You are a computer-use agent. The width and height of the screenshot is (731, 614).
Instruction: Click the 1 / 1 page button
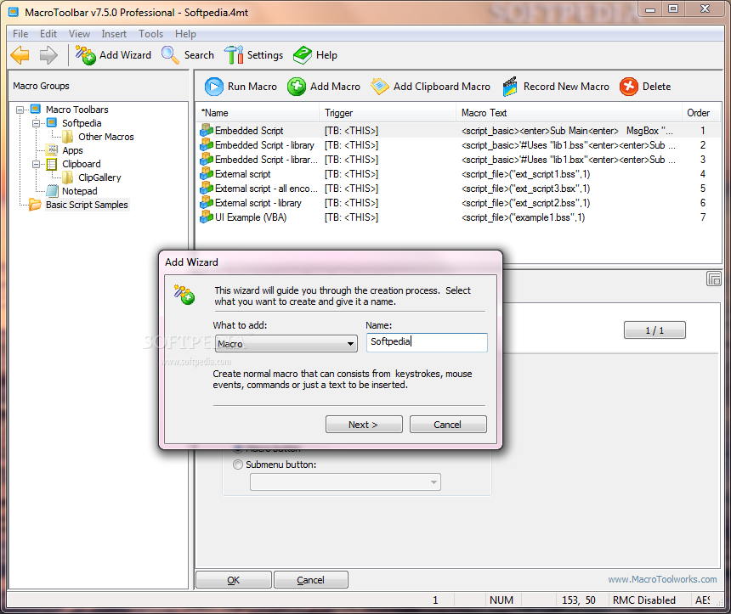[x=654, y=330]
